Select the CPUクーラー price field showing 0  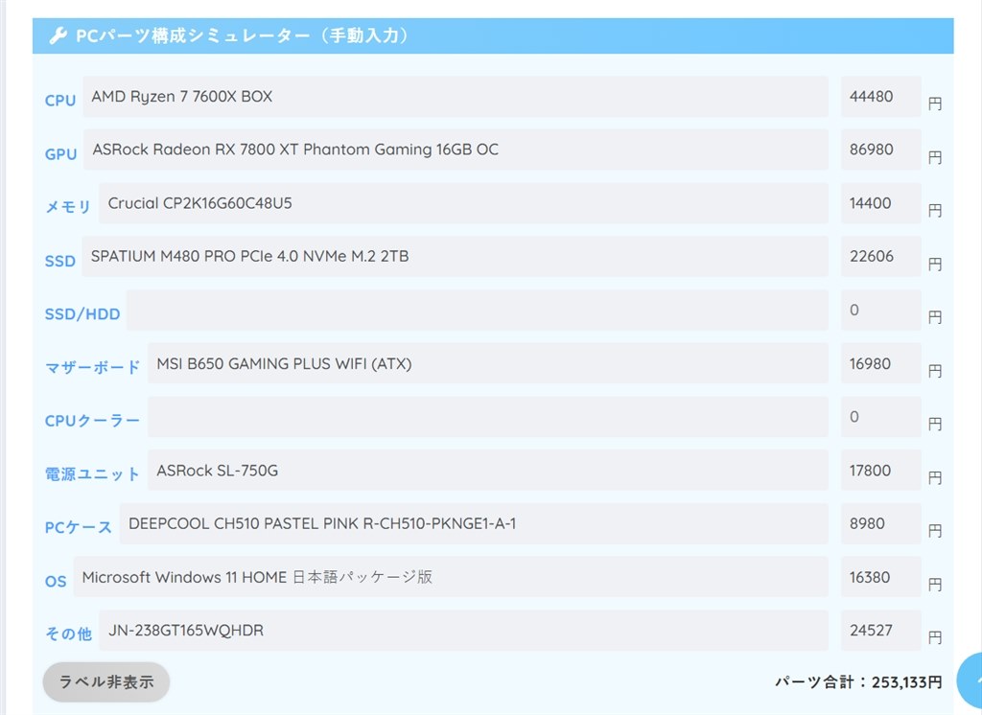click(880, 417)
